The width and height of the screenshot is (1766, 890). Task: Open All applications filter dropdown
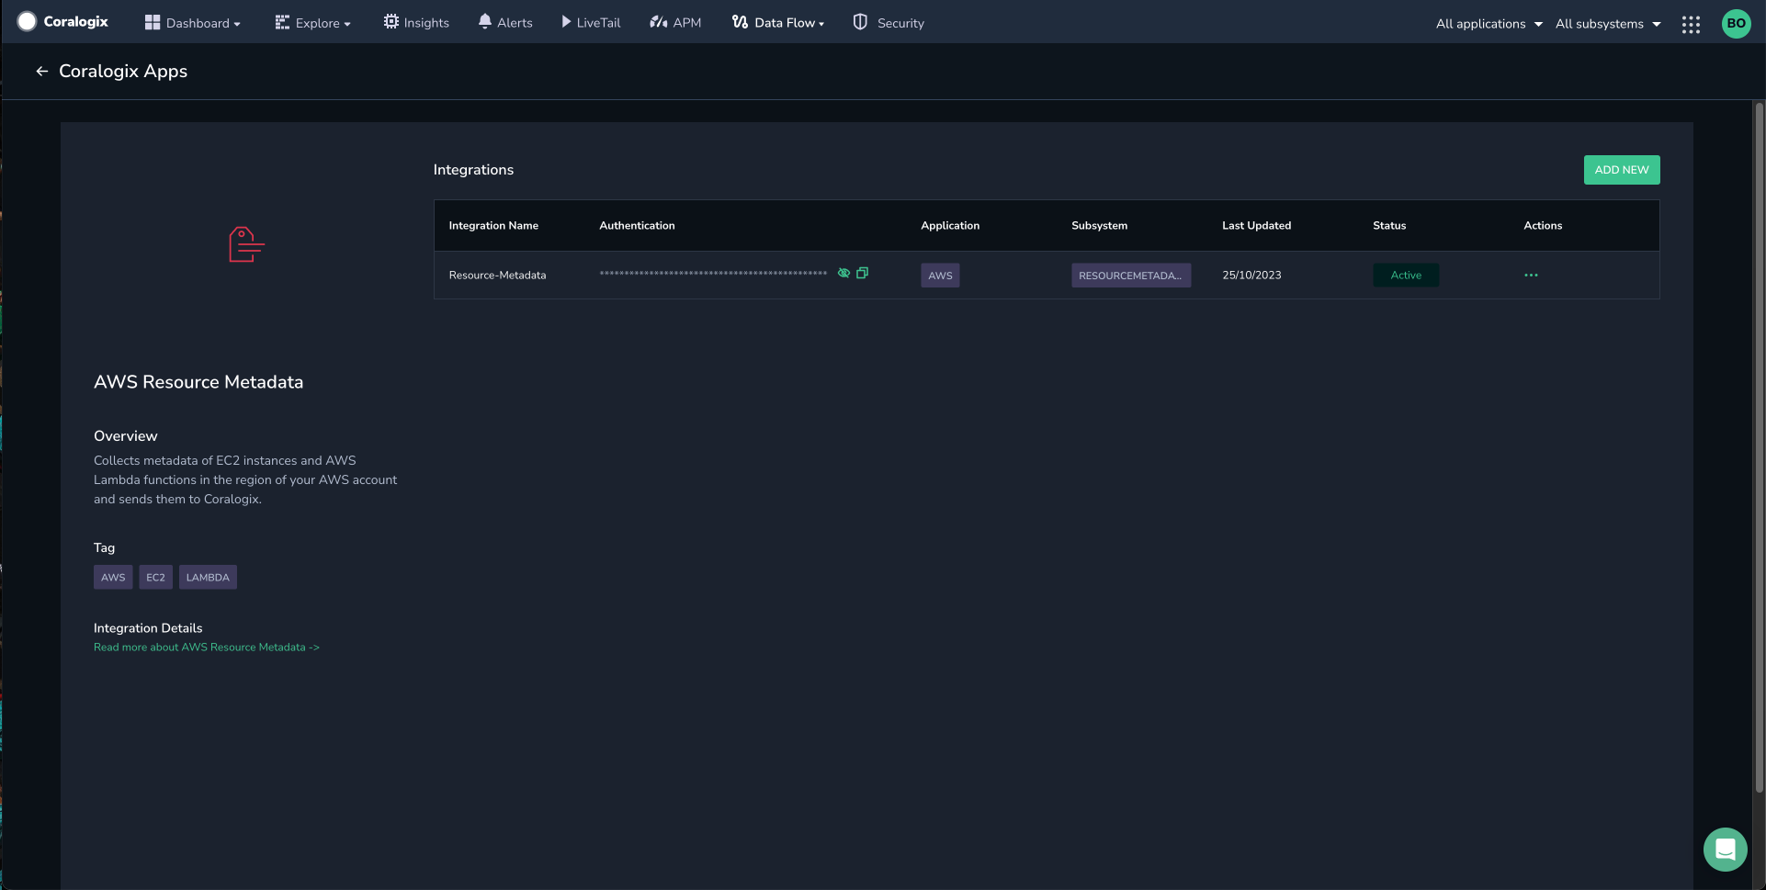(x=1489, y=24)
